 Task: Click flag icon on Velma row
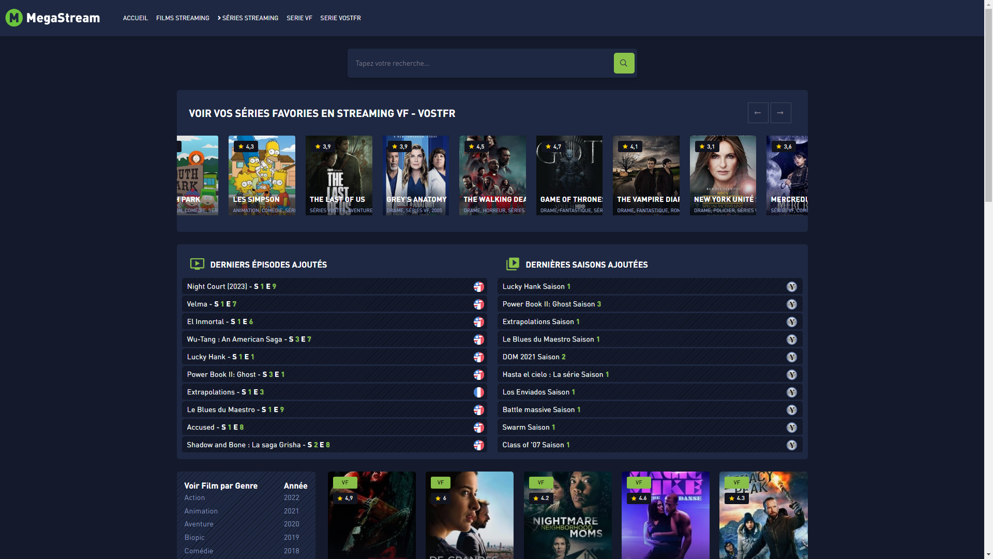click(479, 304)
